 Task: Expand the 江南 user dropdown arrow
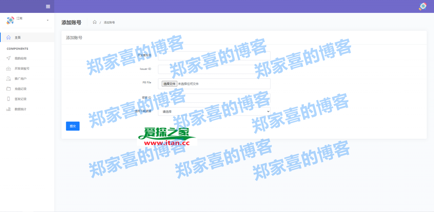pyautogui.click(x=47, y=20)
